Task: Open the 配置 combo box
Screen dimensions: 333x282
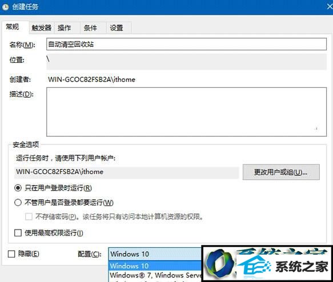Action: (155, 254)
